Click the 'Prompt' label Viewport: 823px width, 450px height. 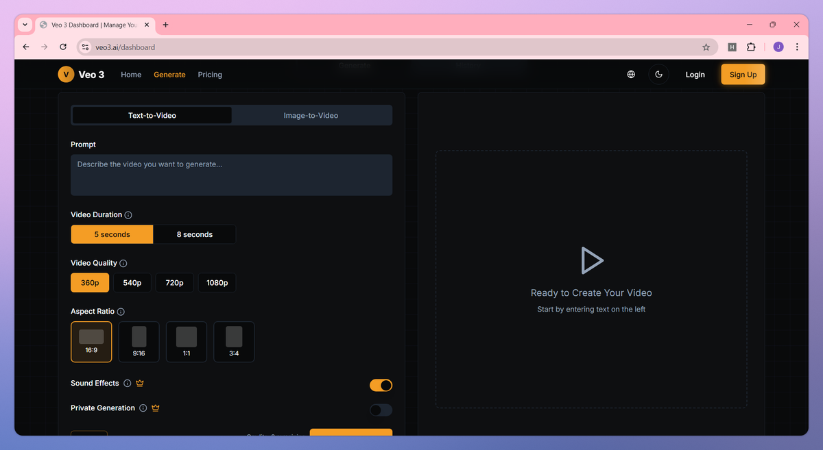83,145
